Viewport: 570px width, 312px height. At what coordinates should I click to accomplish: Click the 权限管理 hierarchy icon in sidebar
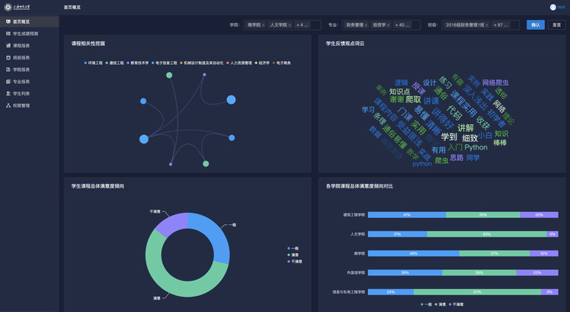[8, 105]
